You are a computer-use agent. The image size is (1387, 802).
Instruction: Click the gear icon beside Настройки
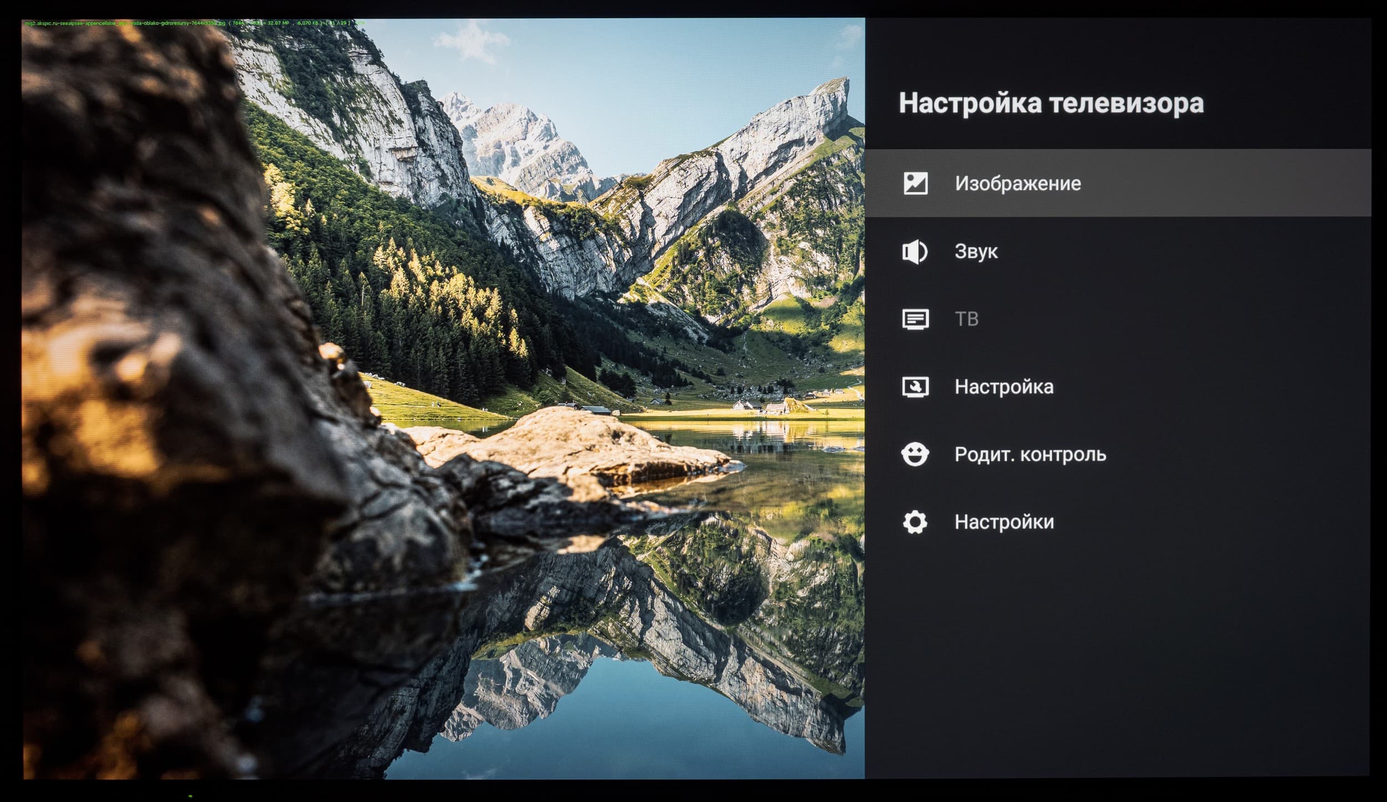point(915,522)
